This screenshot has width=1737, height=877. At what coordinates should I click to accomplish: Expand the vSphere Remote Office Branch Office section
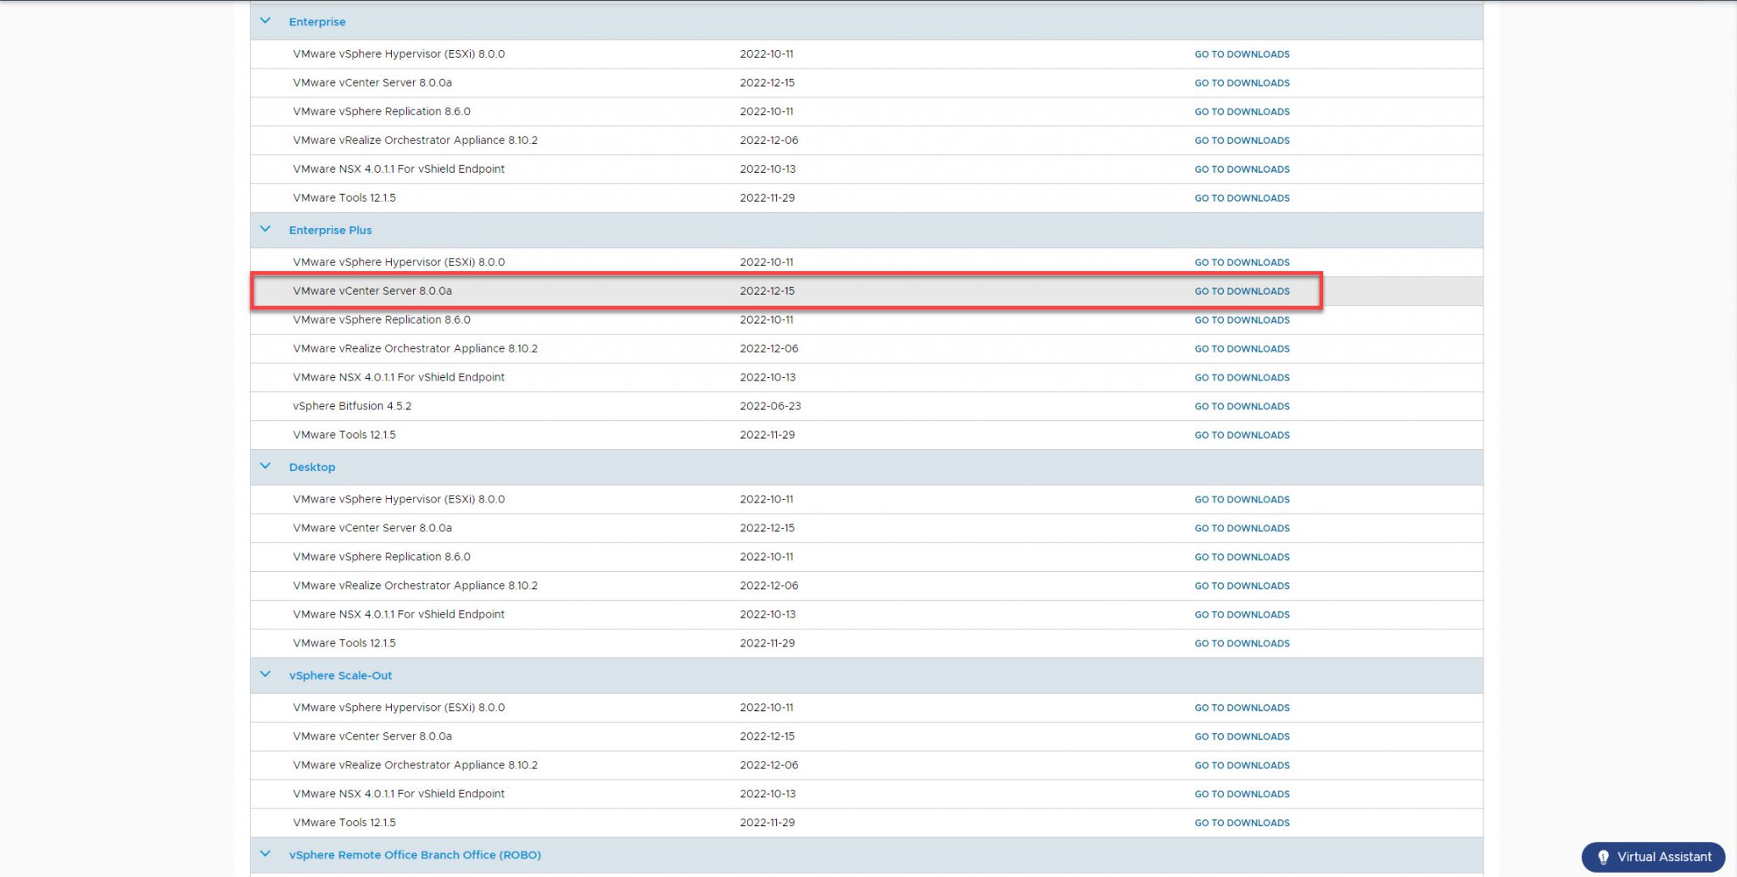(265, 854)
